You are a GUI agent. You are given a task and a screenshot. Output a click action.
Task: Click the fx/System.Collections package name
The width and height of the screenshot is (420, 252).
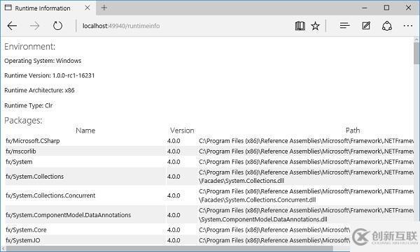click(x=34, y=177)
